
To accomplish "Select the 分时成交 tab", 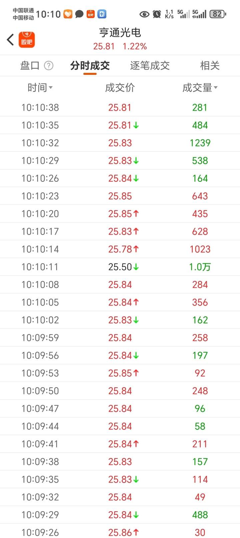I will click(x=90, y=65).
